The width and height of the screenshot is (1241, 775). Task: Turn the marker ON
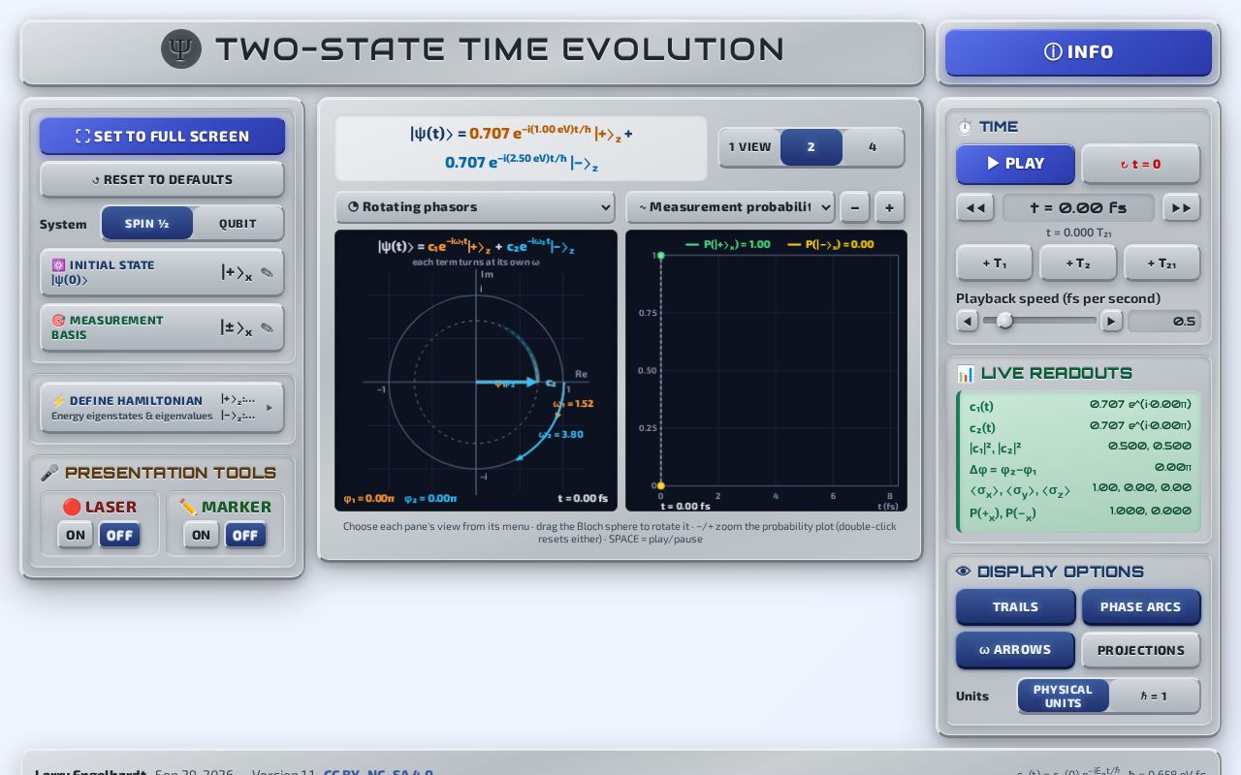202,535
